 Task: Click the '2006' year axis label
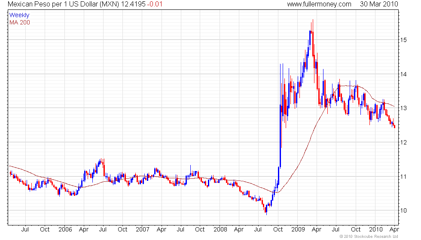coord(65,230)
